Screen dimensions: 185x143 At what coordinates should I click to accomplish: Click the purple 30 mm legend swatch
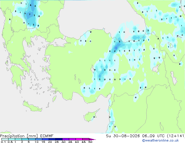(x=66, y=139)
